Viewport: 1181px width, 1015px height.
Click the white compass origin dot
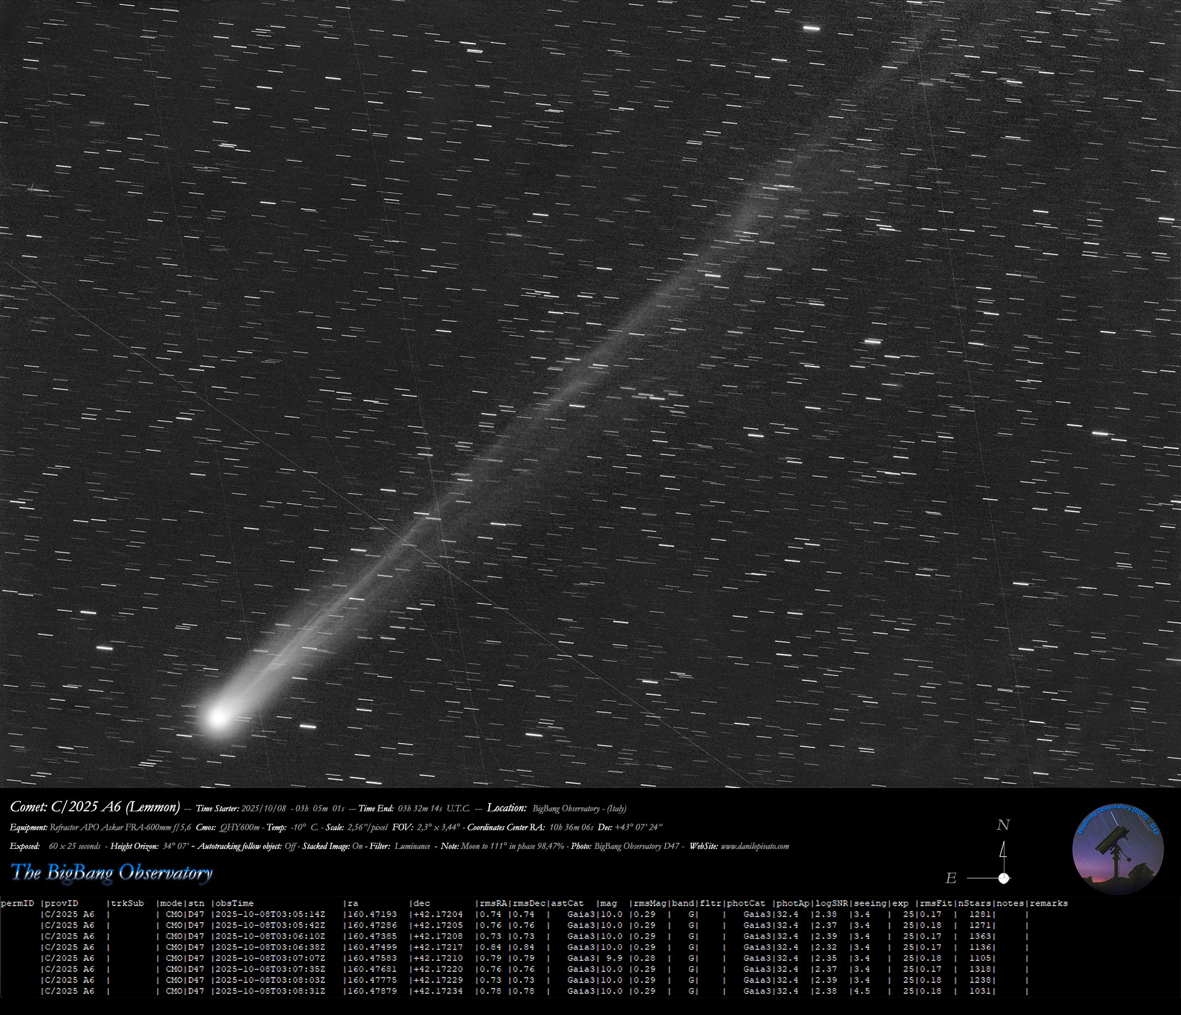[x=1003, y=878]
